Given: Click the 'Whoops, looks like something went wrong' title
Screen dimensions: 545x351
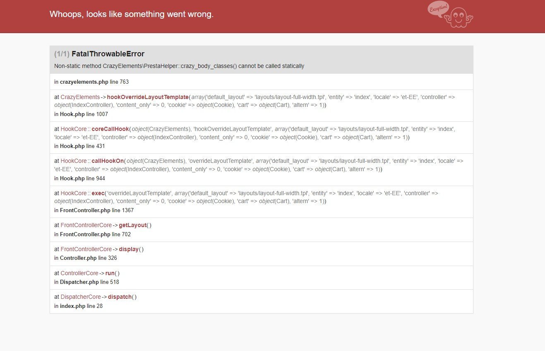Looking at the screenshot, I should pyautogui.click(x=132, y=14).
